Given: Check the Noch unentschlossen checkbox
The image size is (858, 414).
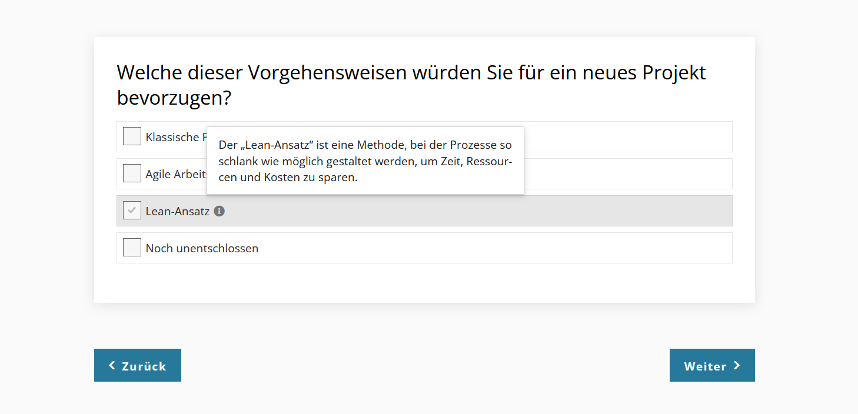Looking at the screenshot, I should tap(132, 248).
